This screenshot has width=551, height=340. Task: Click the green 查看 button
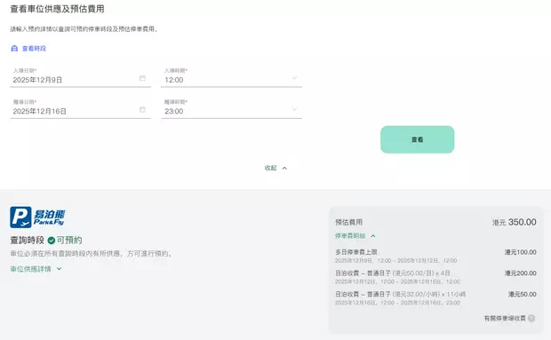[x=417, y=139]
